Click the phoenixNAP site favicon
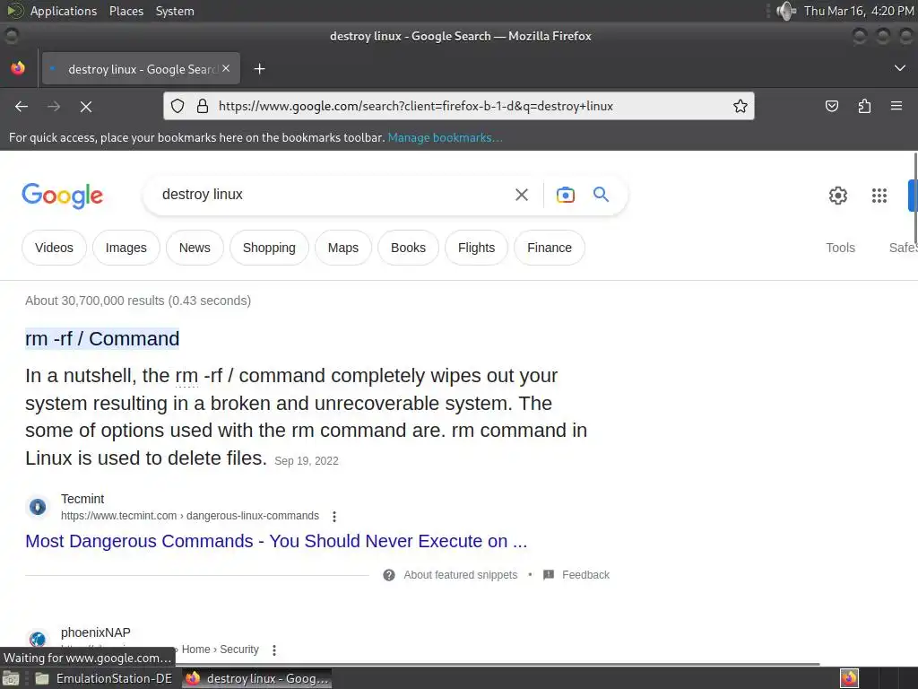Viewport: 918px width, 689px height. point(38,639)
